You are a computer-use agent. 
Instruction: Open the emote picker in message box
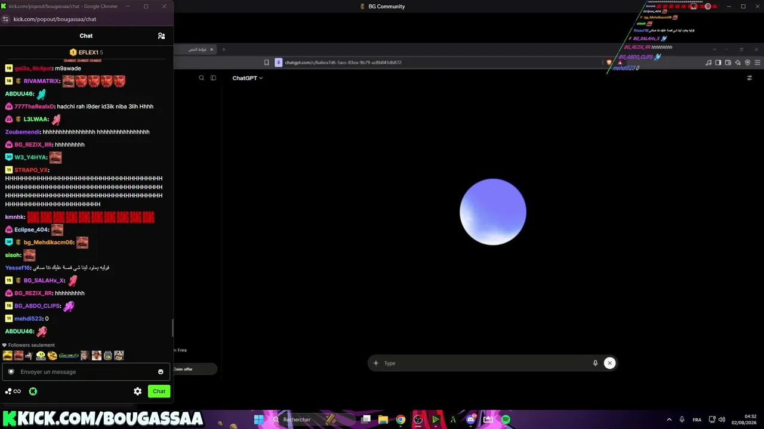[x=161, y=372]
